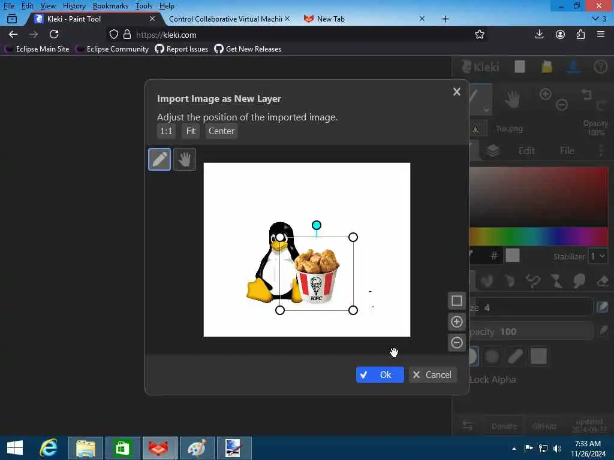Open the Windows Start menu

point(15,448)
